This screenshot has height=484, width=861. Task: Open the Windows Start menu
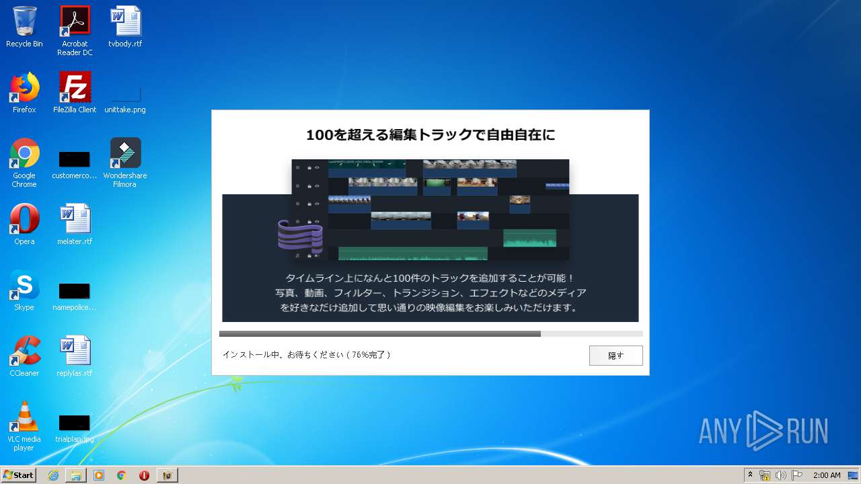point(19,475)
